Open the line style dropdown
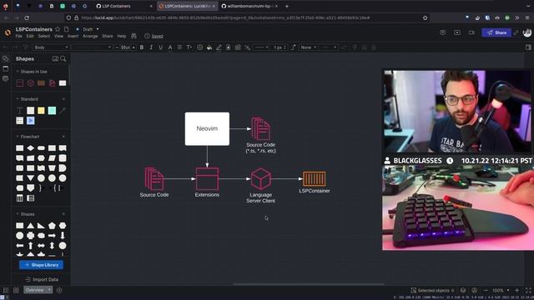Screen dimensions: 534x300 261,47
